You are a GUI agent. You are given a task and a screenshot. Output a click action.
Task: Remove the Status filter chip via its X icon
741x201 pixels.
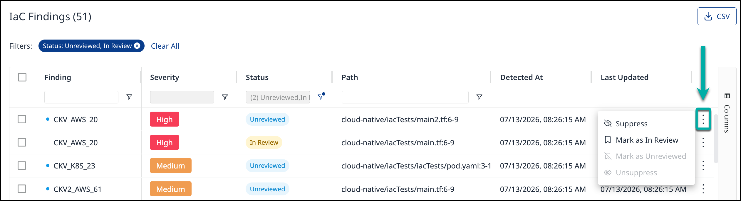click(x=137, y=46)
